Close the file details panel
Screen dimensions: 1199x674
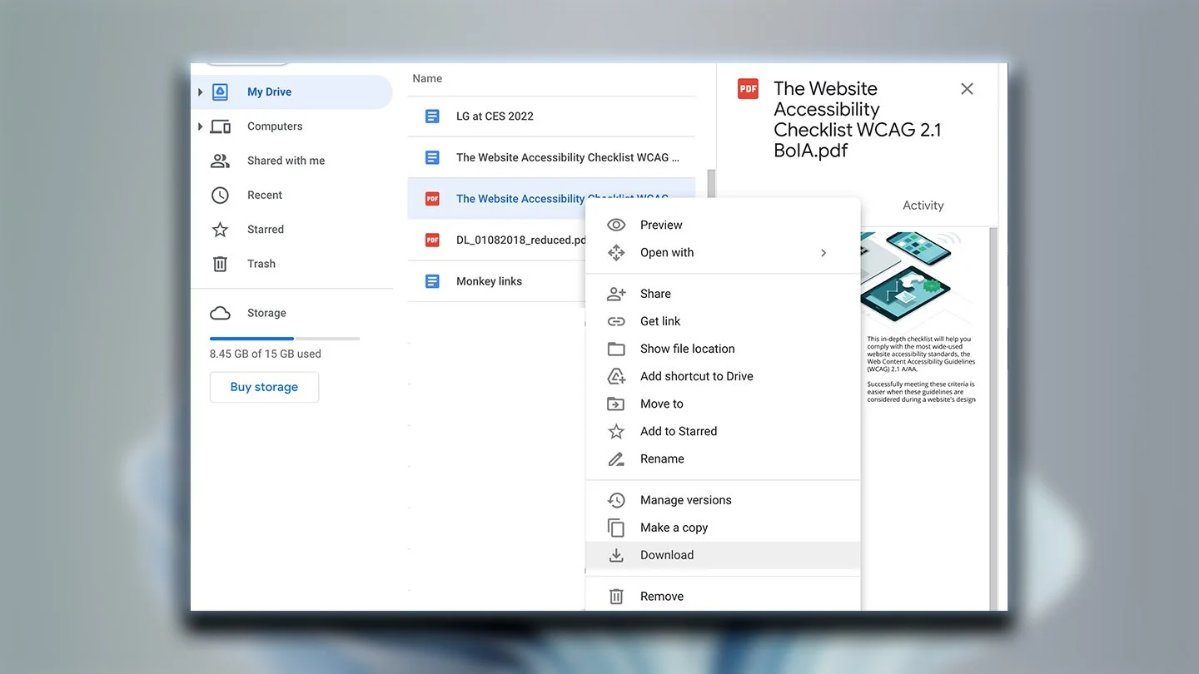click(967, 89)
